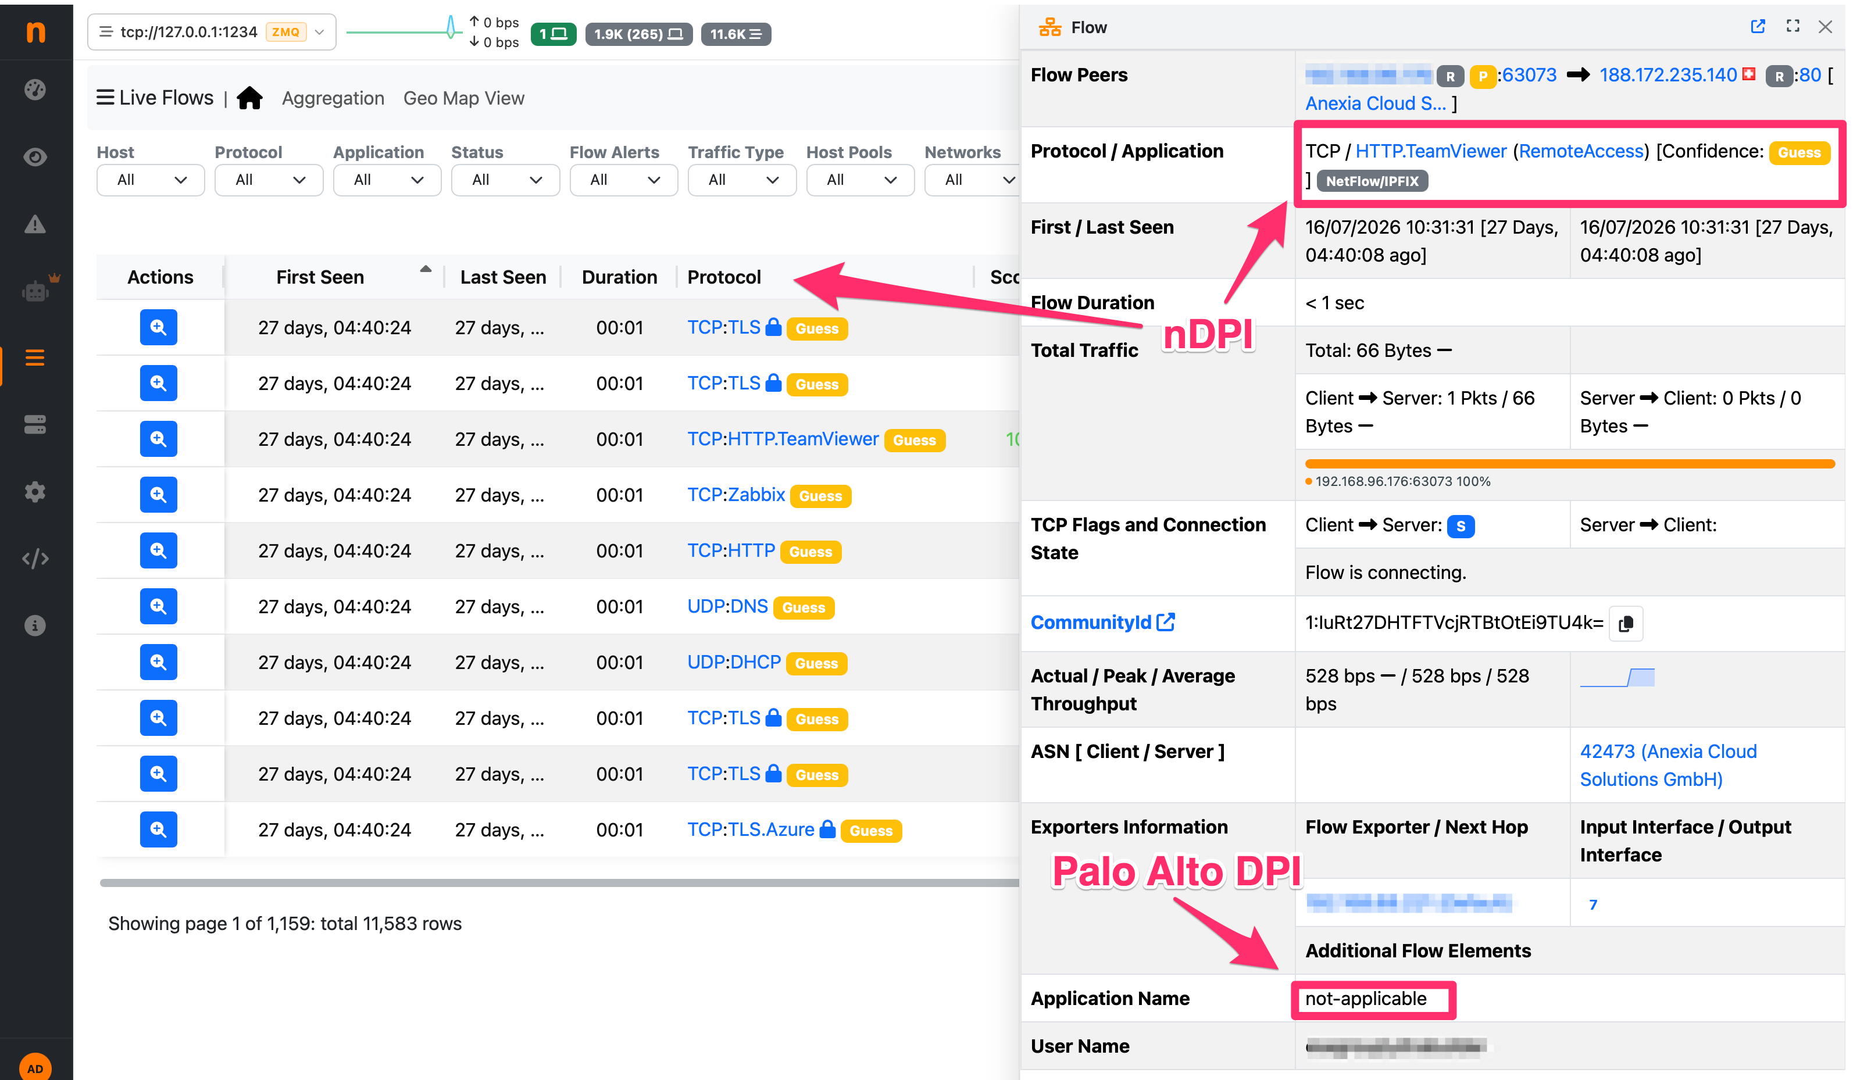Expand the Application filter dropdown
The height and width of the screenshot is (1080, 1871).
387,180
